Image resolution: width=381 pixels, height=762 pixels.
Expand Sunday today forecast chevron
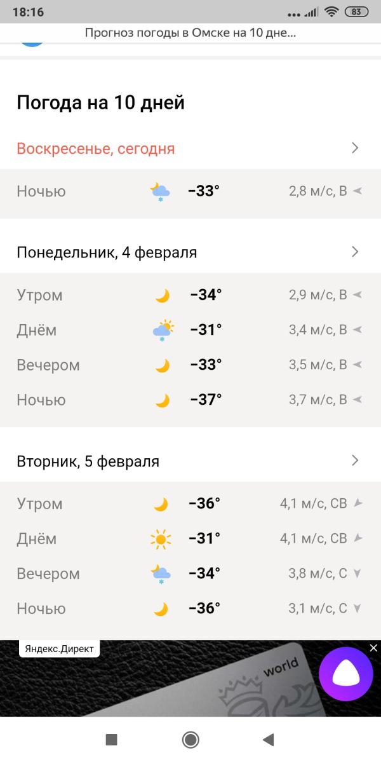click(x=355, y=147)
